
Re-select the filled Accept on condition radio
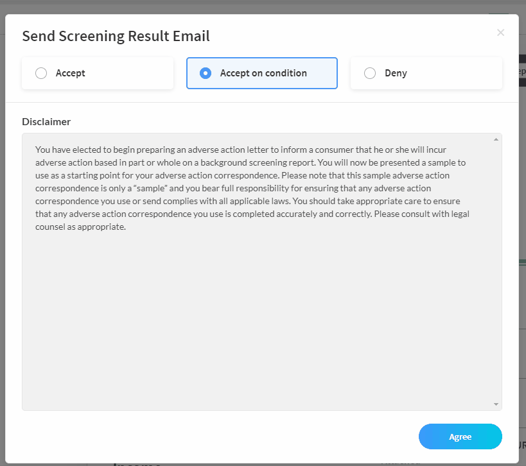point(206,73)
